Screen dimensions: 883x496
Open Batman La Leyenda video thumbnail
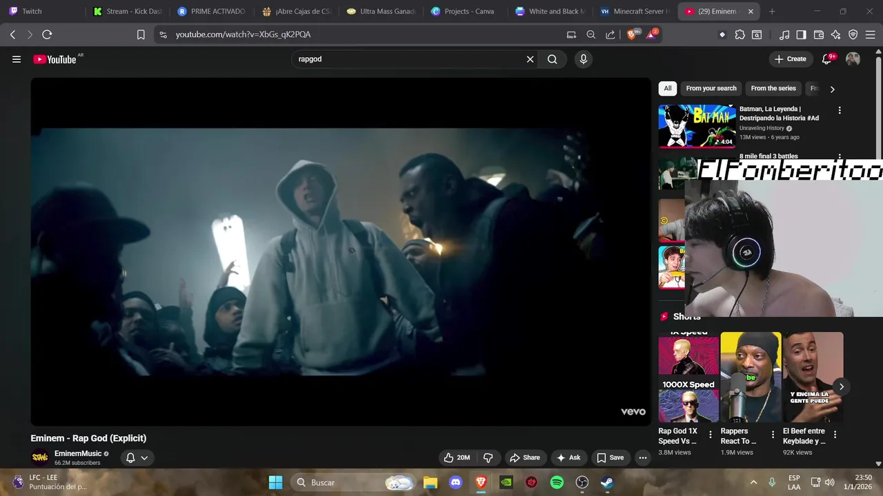(x=697, y=126)
